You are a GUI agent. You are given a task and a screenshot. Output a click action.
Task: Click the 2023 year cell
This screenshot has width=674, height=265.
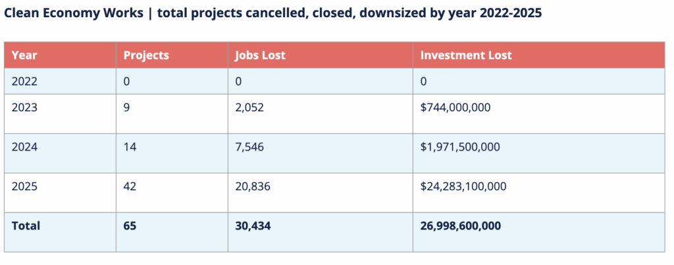(25, 107)
